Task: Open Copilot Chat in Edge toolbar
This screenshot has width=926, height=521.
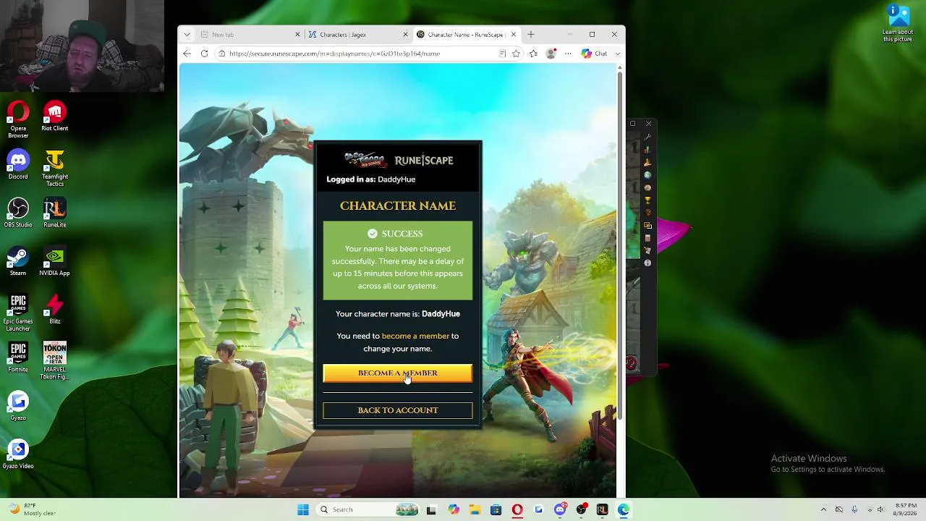Action: [x=595, y=54]
